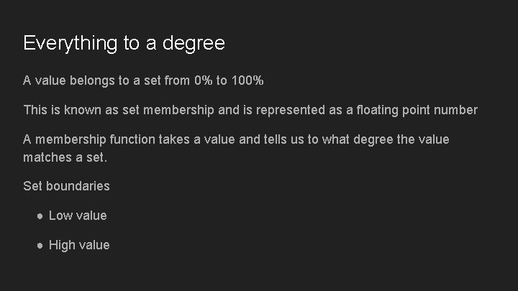Click the 'High value' bullet text
Image resolution: width=518 pixels, height=291 pixels.
pos(79,245)
